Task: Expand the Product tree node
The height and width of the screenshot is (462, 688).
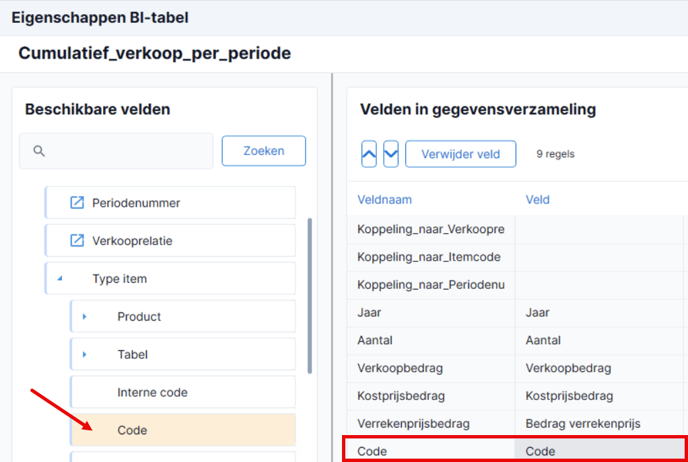Action: click(x=85, y=317)
